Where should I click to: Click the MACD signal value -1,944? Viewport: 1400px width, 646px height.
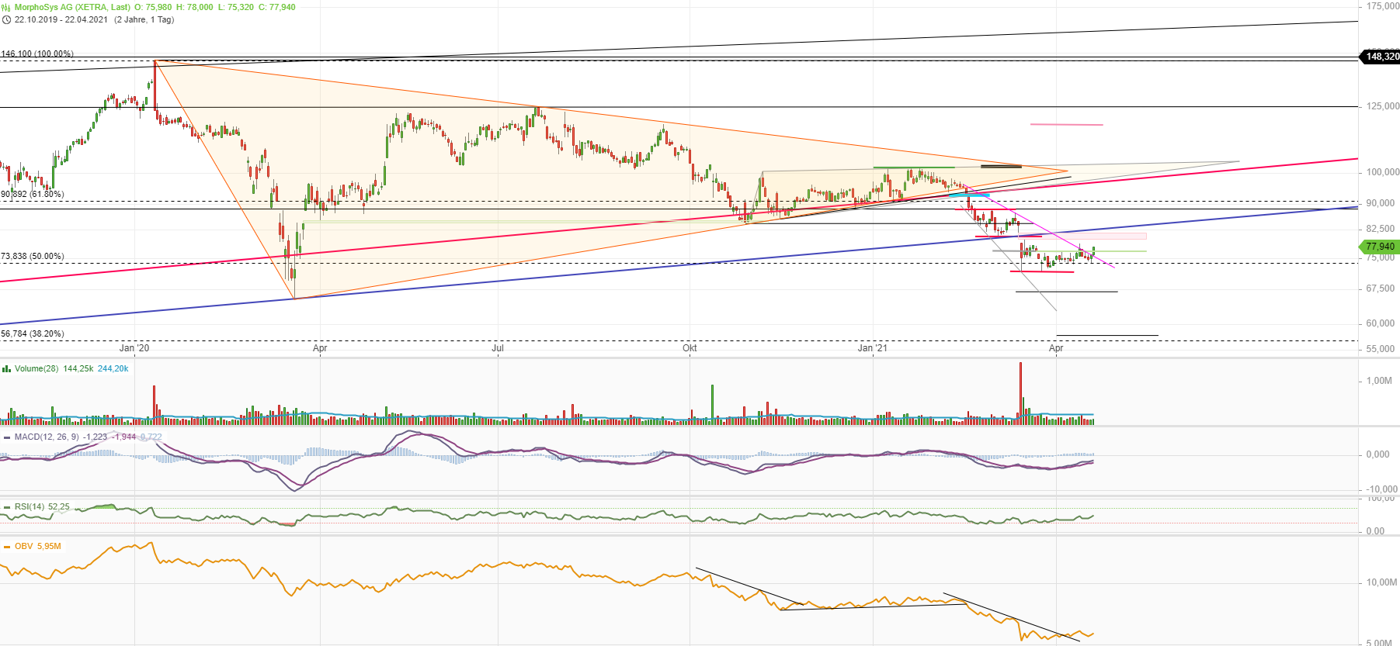pos(124,437)
